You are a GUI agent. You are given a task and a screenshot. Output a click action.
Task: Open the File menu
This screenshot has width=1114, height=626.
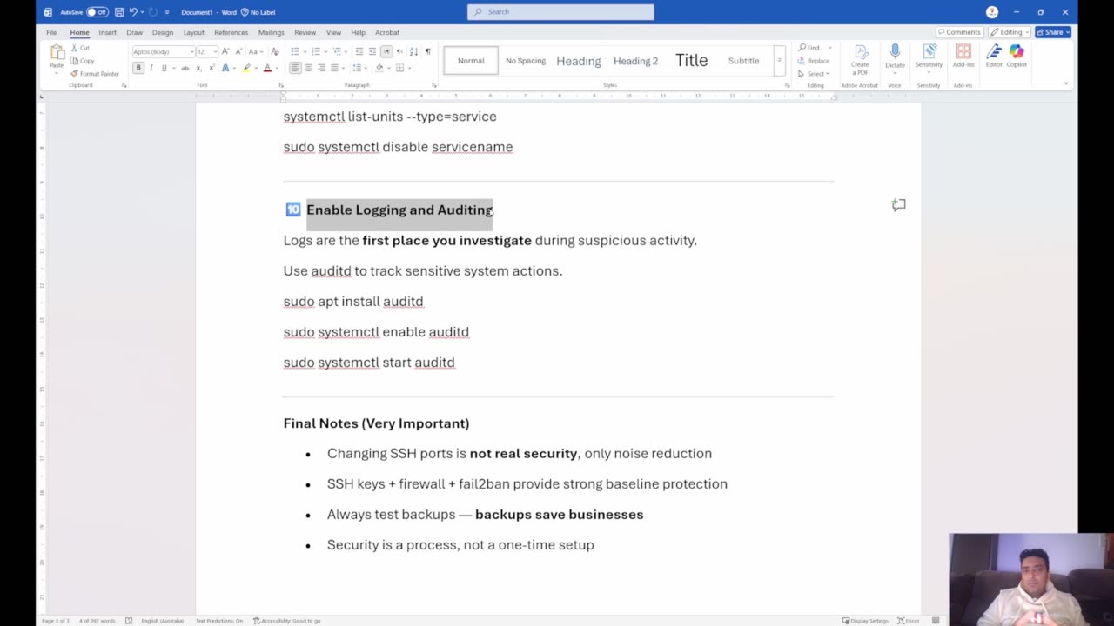(x=51, y=32)
